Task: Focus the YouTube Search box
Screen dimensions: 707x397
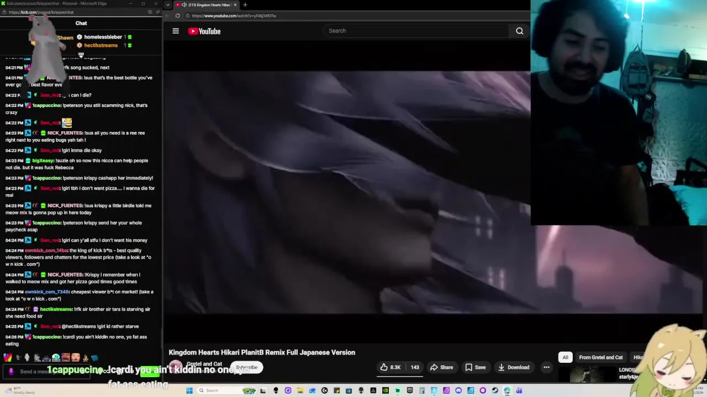Action: pyautogui.click(x=416, y=31)
